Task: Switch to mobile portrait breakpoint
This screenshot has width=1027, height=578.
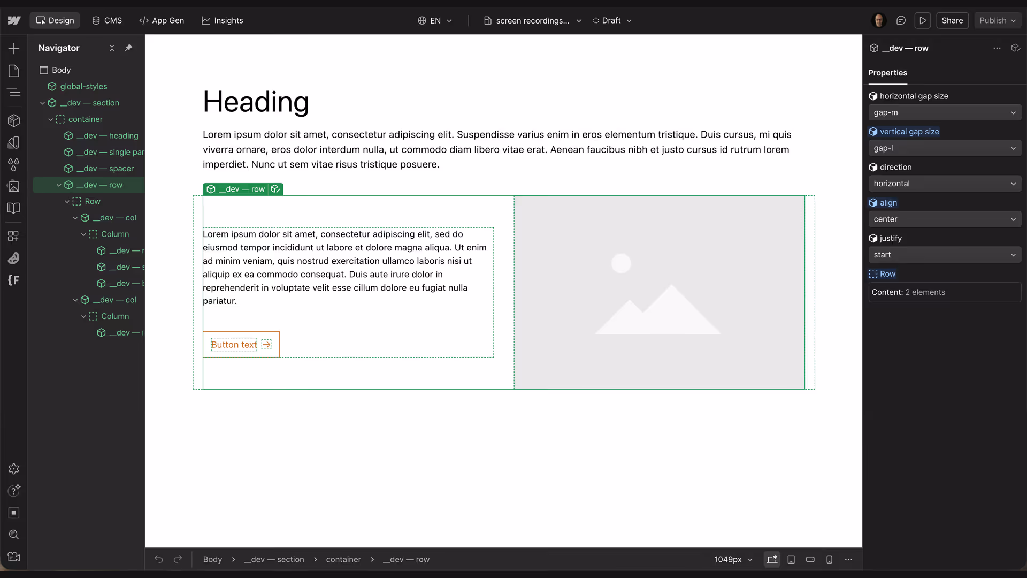Action: (829, 559)
